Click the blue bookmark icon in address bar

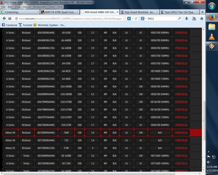(129, 19)
